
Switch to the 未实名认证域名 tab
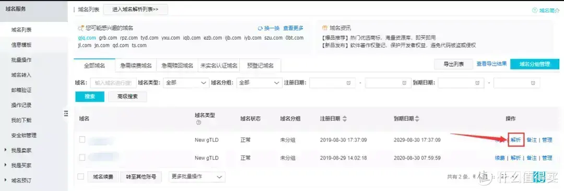point(219,66)
